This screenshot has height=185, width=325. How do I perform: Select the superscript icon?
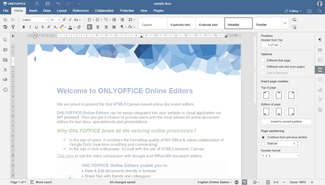49,27
